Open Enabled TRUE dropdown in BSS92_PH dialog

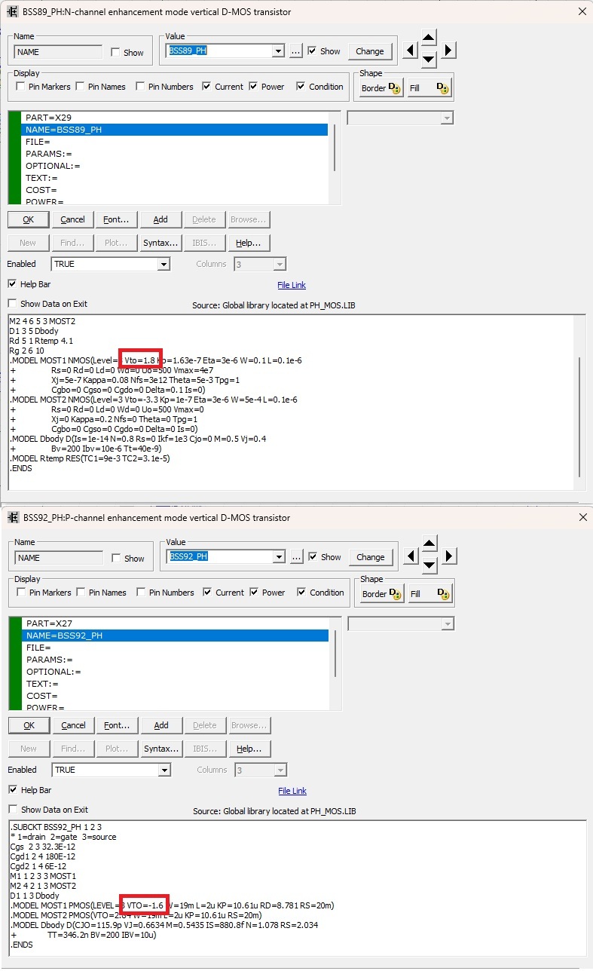[165, 770]
